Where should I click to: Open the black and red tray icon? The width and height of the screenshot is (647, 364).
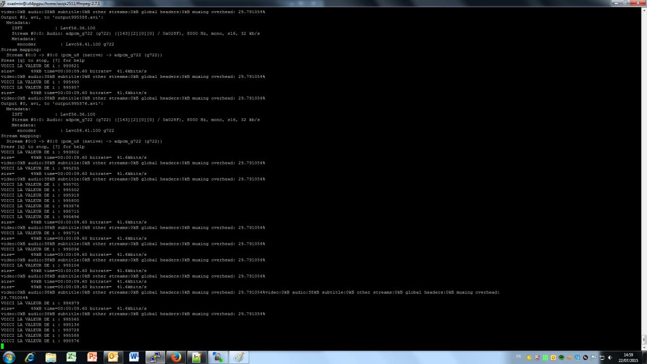585,357
